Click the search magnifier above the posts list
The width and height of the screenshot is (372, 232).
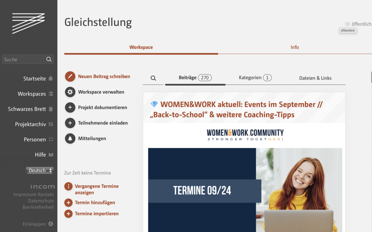(x=153, y=78)
